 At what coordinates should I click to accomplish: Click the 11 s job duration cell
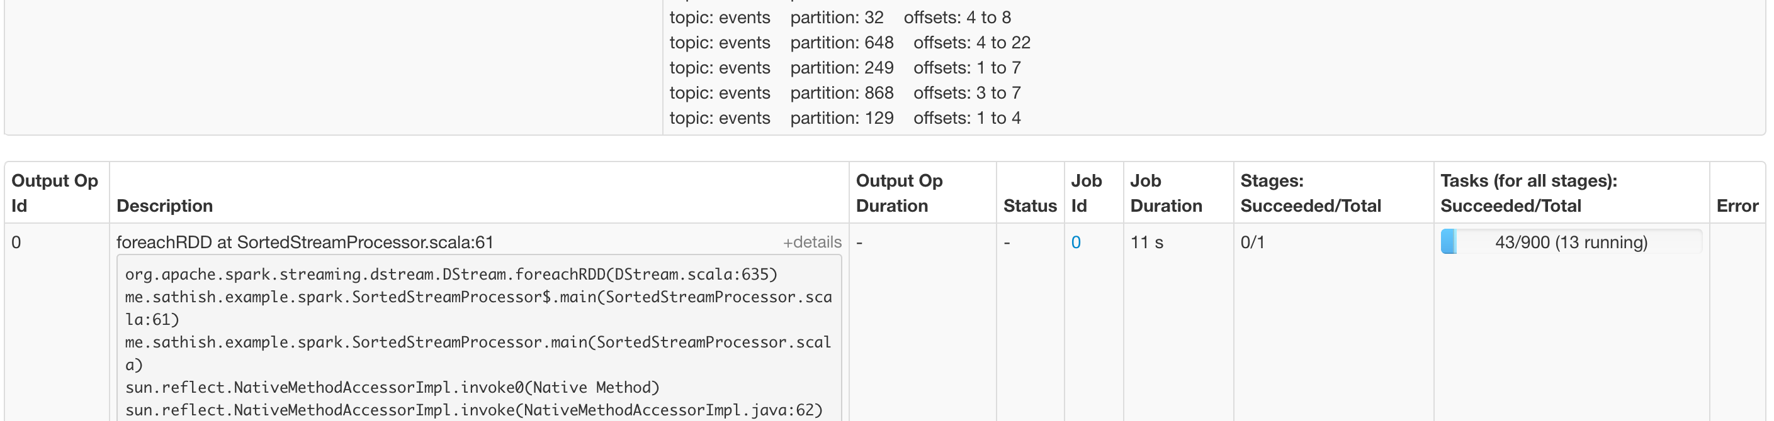click(1146, 242)
